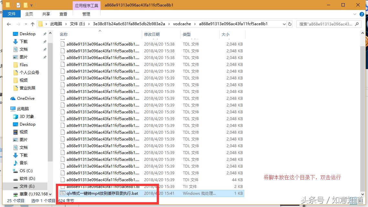Click the address bar folder icon
This screenshot has height=207, width=368.
[x=41, y=24]
